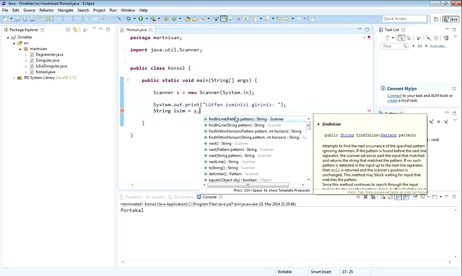Open the Package Explorer view menu triangle
This screenshot has height=276, width=462.
tap(94, 28)
